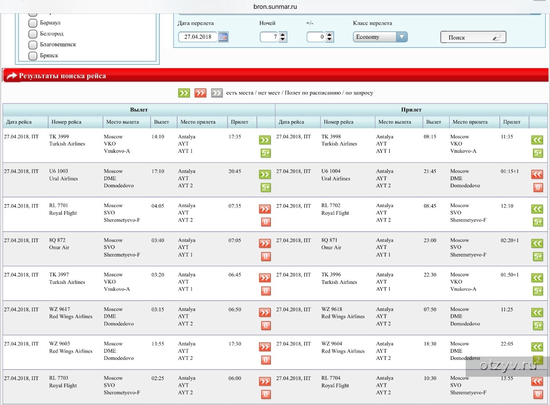Viewport: 550px width, 405px height.
Task: Click the 5+ seats icon for TK 3996
Action: click(x=538, y=291)
